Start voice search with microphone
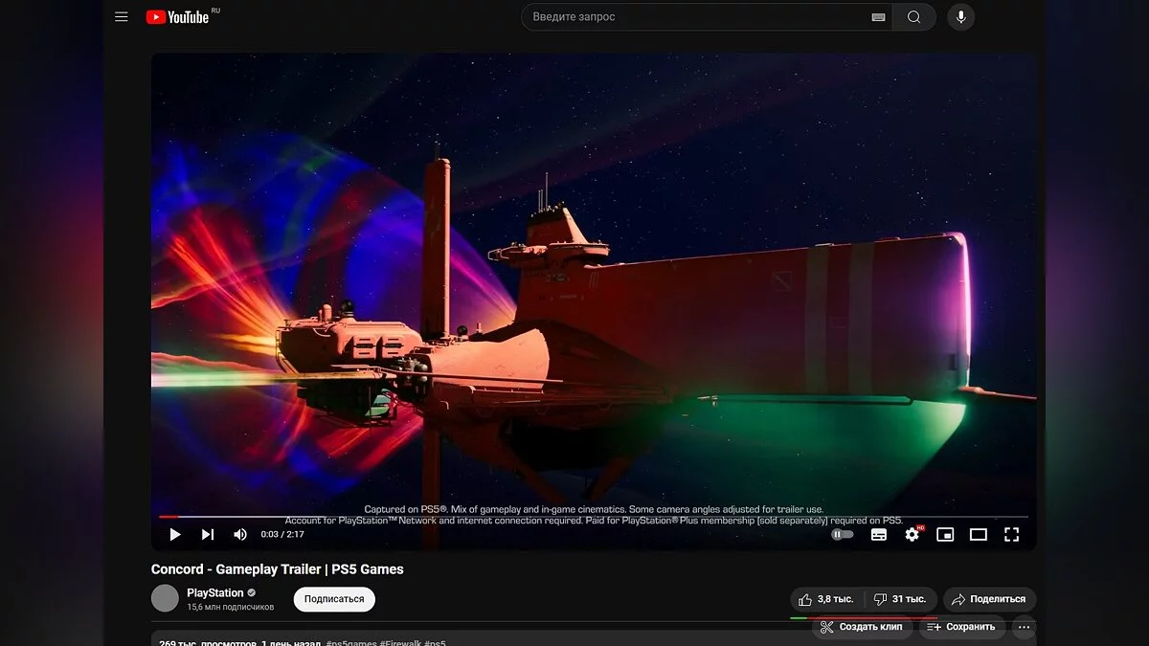Screen dimensions: 1149x646 point(960,17)
